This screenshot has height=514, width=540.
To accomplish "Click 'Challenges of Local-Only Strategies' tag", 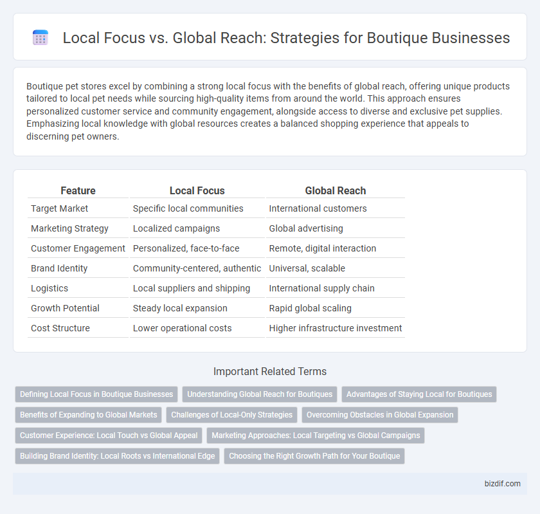I will [x=232, y=415].
